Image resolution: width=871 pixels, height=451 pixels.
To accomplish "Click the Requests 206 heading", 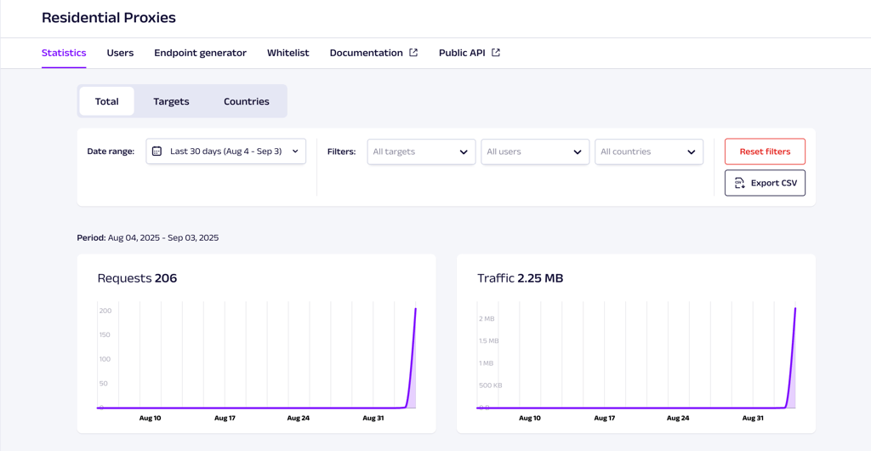I will [x=137, y=278].
